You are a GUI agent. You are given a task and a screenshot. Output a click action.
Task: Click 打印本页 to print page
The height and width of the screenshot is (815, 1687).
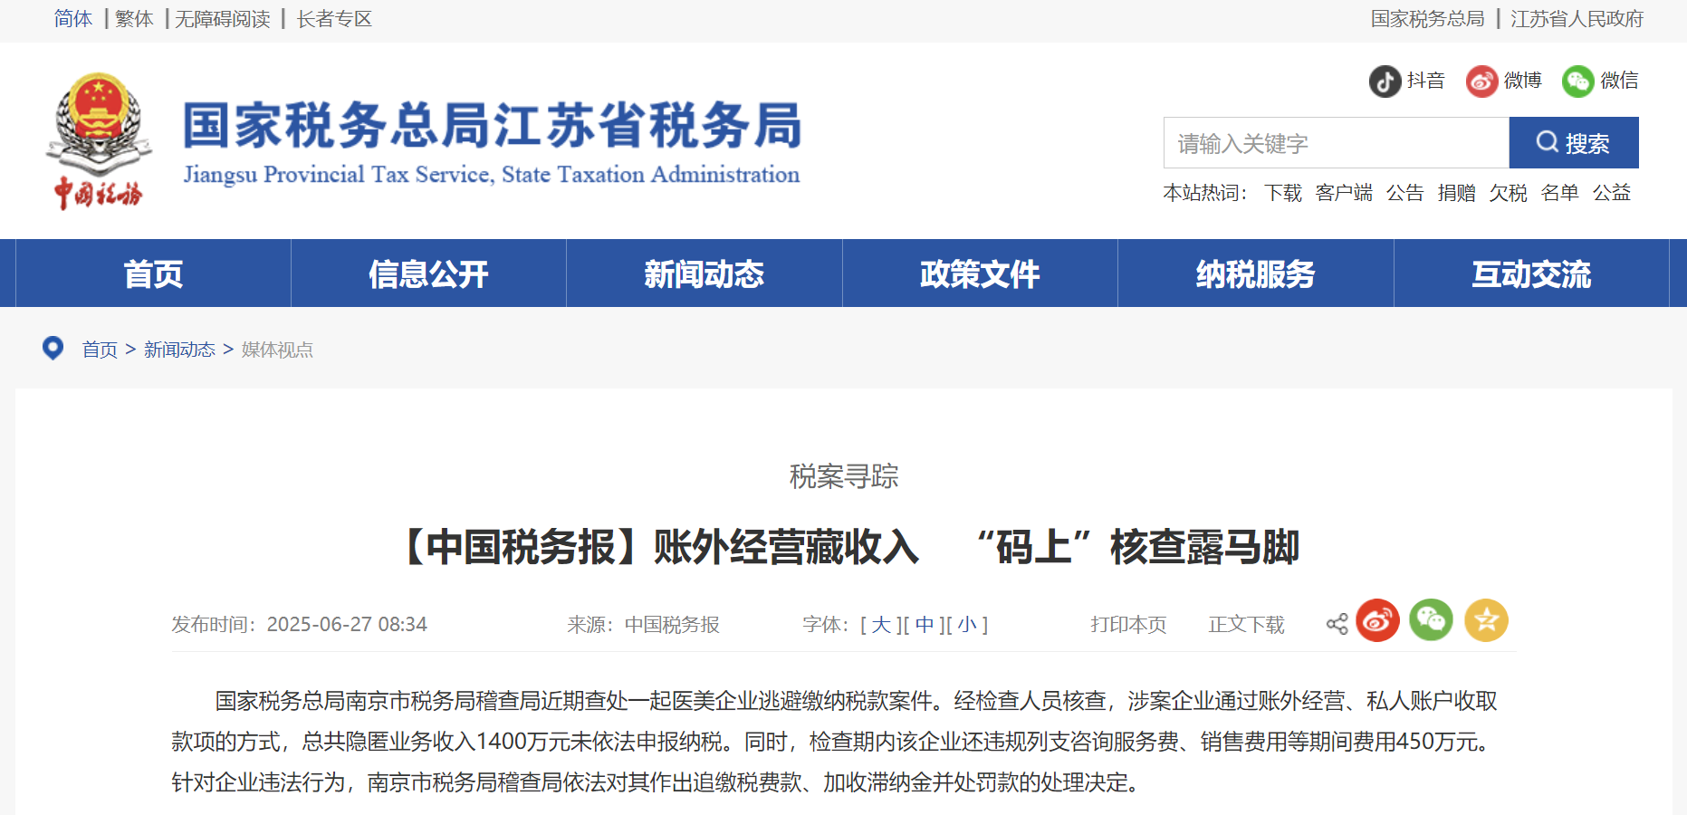pyautogui.click(x=1128, y=625)
